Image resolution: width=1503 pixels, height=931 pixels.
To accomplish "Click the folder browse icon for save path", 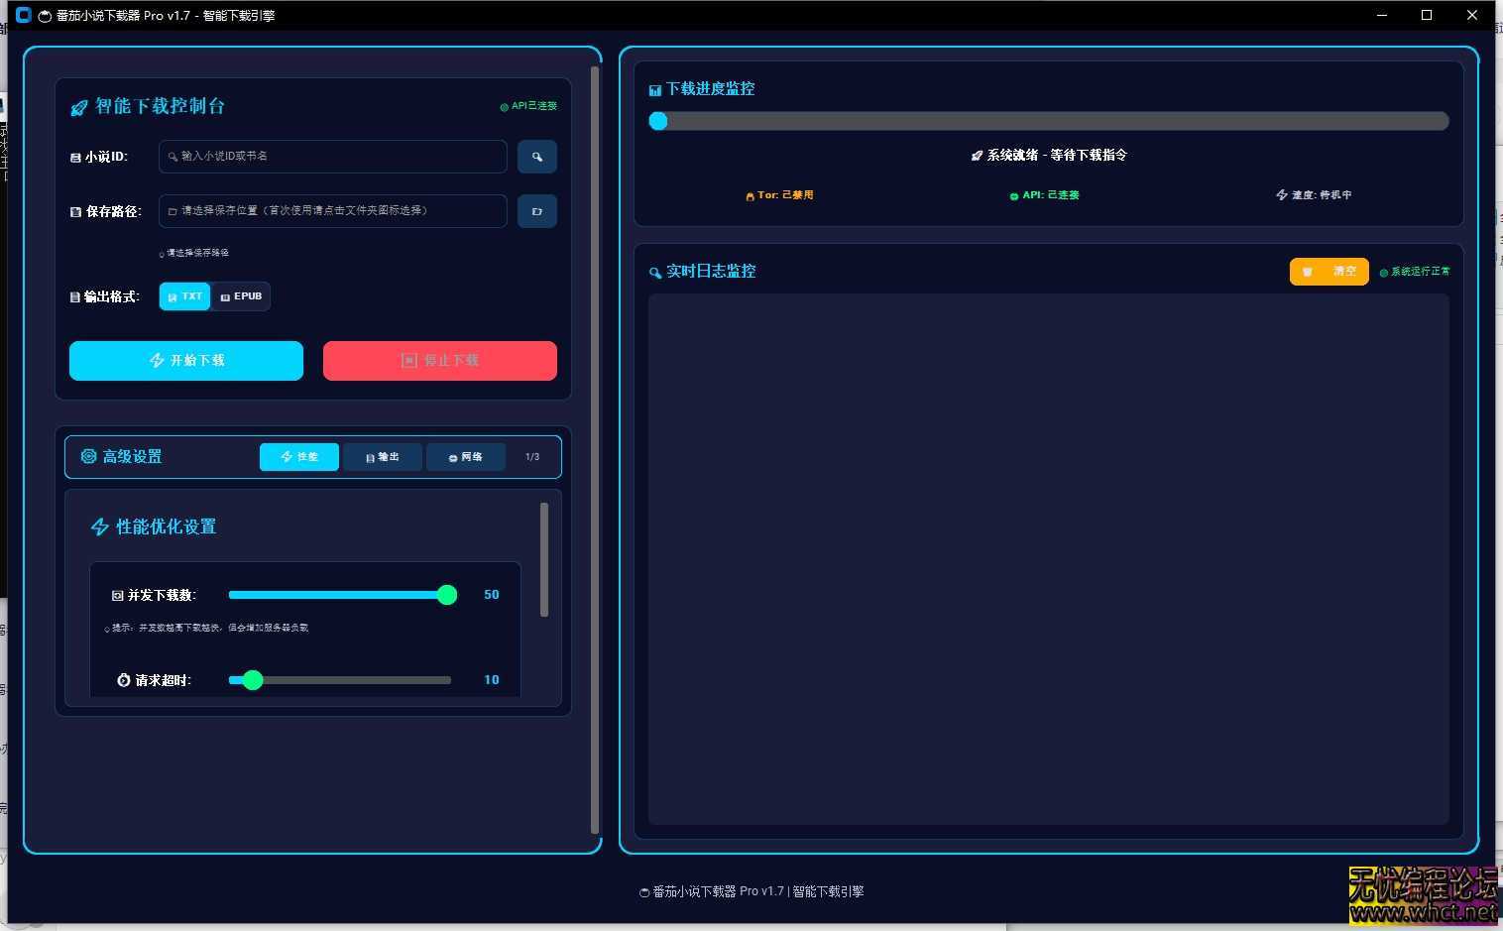I will pyautogui.click(x=536, y=211).
